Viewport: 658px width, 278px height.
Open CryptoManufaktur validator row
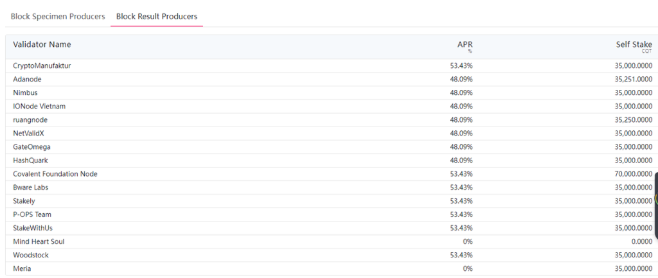[46, 65]
